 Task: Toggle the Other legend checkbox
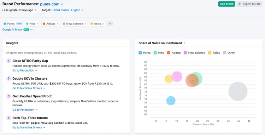coord(224,53)
